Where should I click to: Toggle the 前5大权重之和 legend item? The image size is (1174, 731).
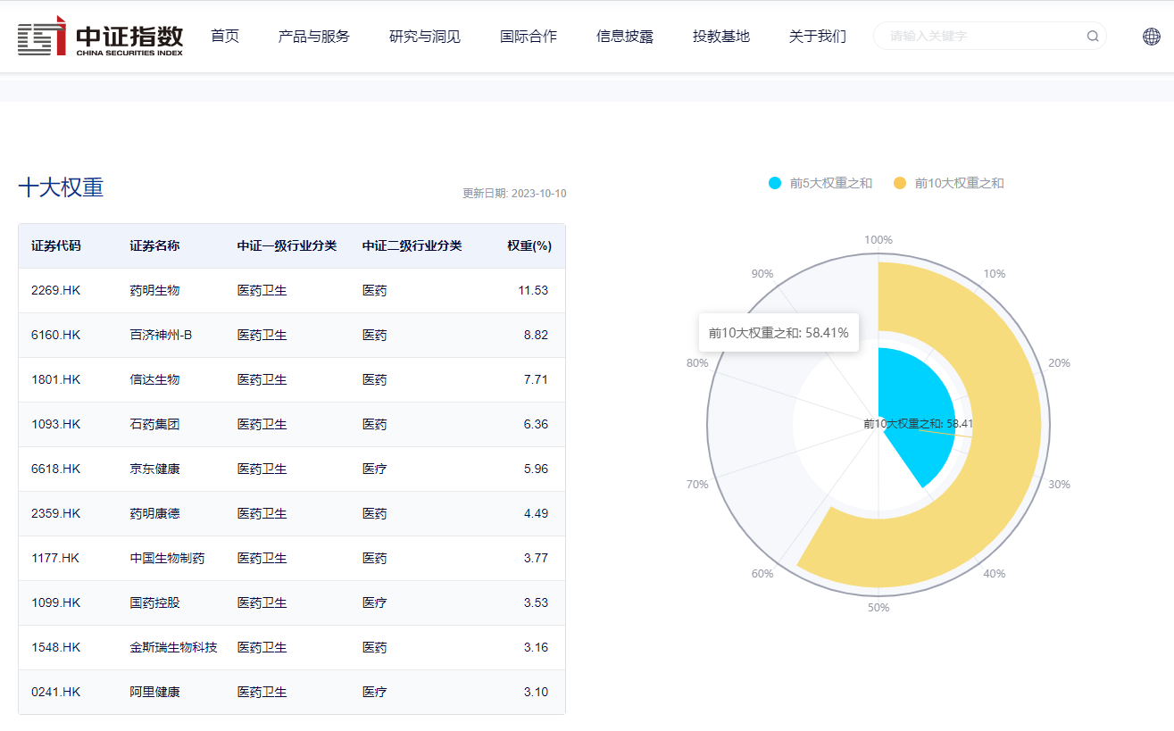point(820,183)
